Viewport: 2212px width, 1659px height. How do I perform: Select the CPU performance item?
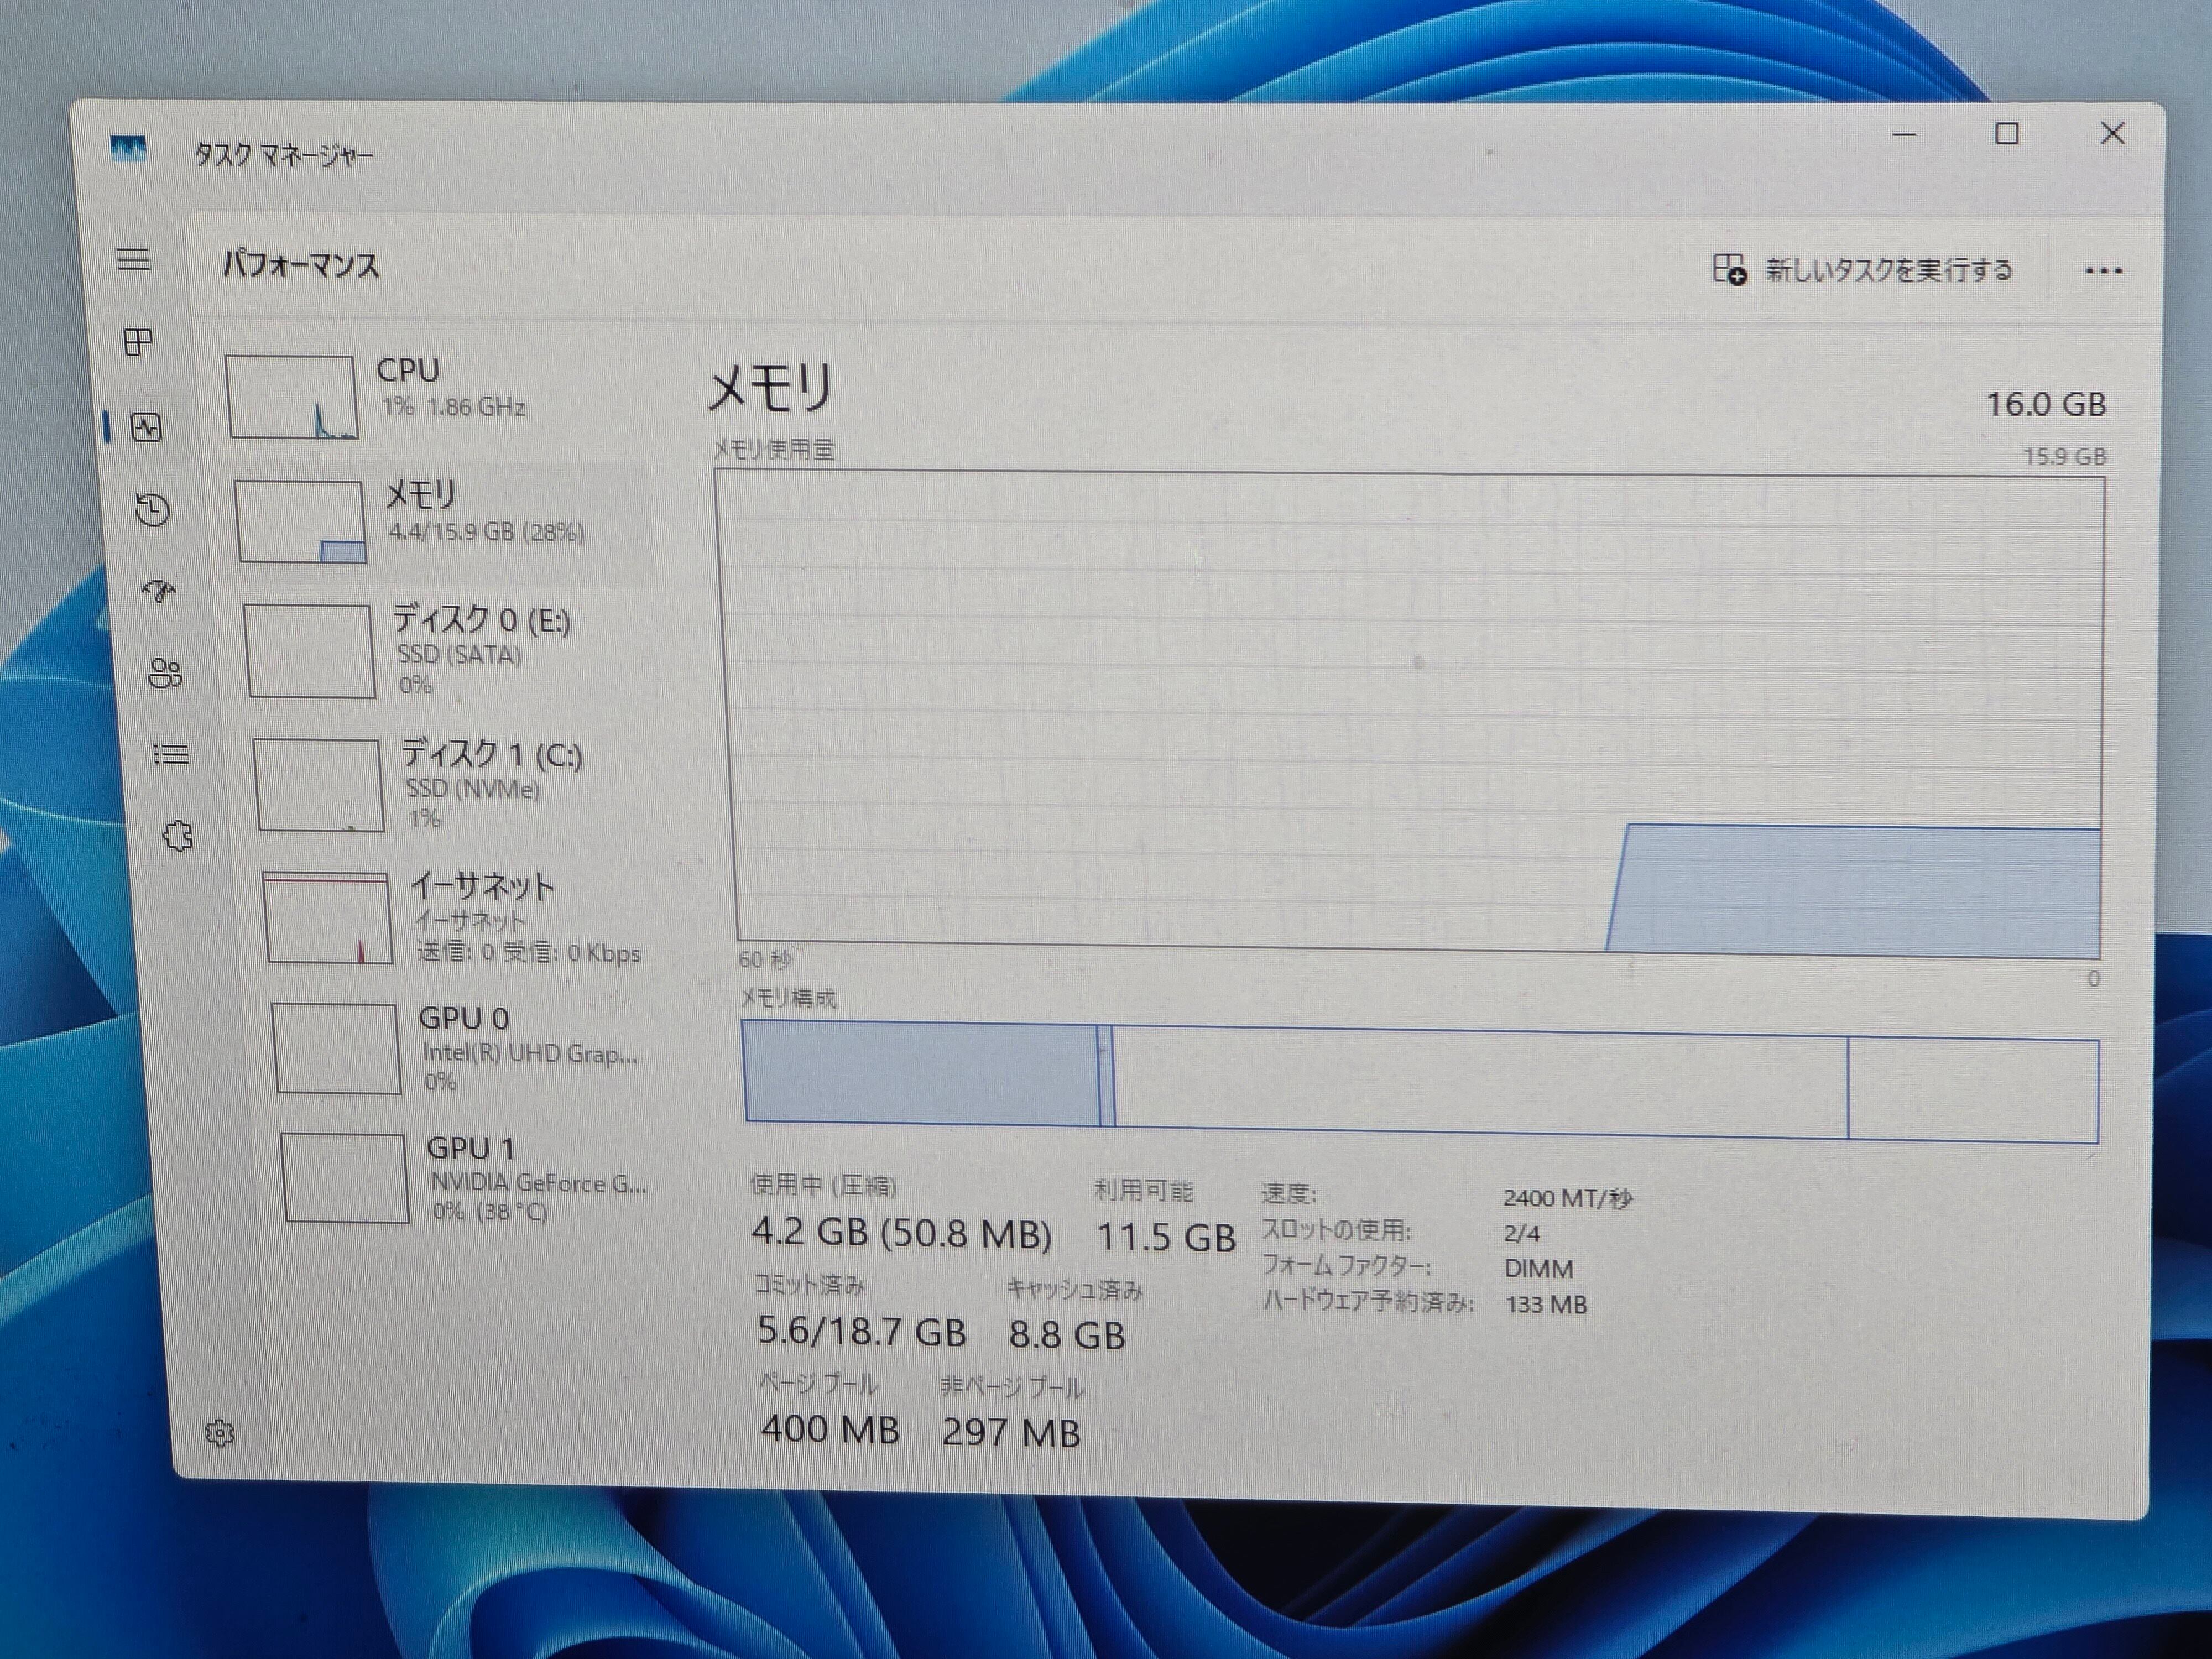click(x=430, y=396)
